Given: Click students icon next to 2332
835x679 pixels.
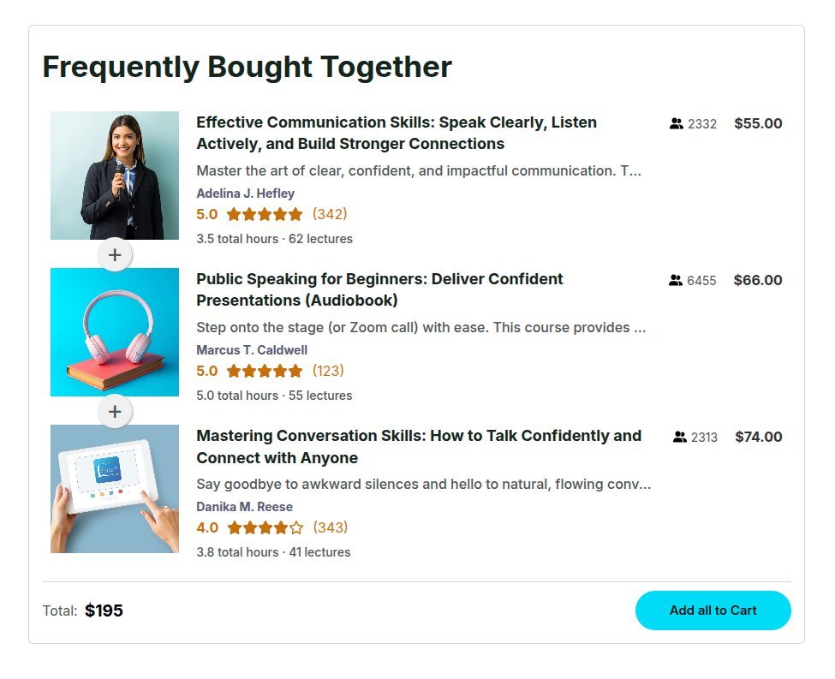Looking at the screenshot, I should click(x=677, y=124).
